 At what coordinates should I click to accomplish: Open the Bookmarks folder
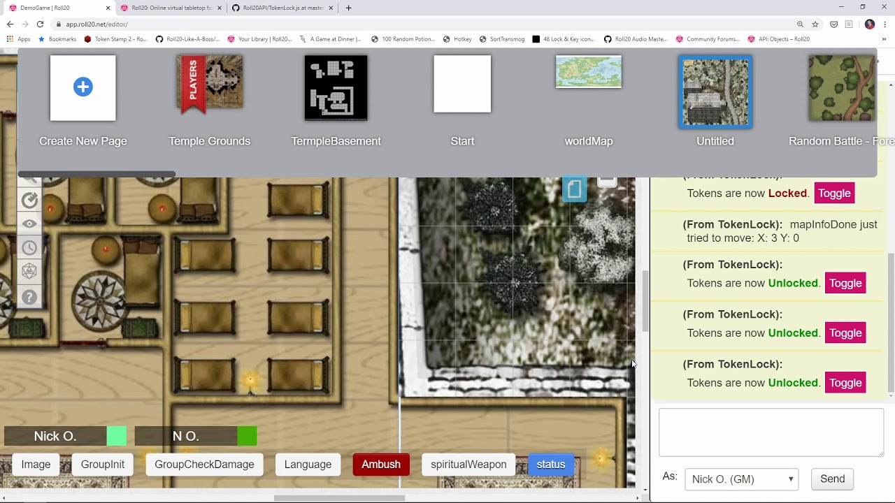(x=57, y=39)
